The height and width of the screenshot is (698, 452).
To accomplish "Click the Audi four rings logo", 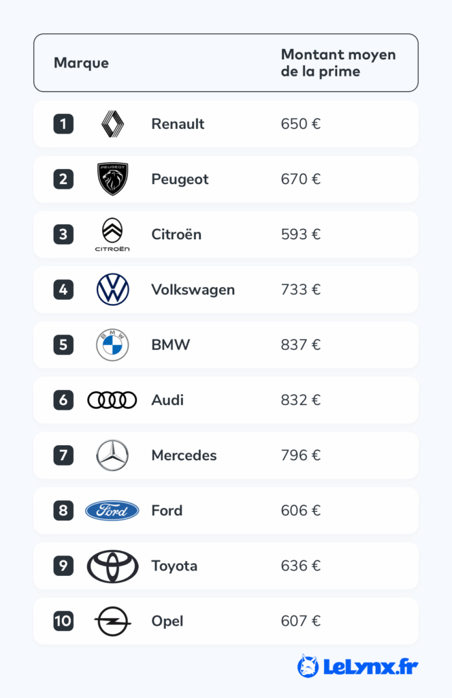I will click(112, 400).
